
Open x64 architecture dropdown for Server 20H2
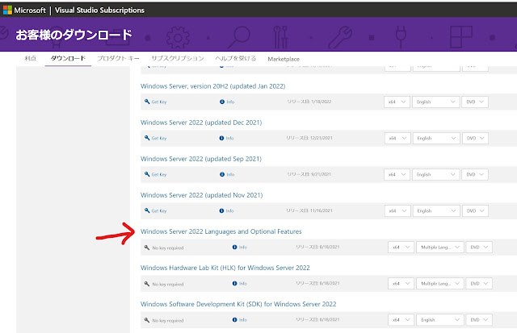click(x=397, y=102)
